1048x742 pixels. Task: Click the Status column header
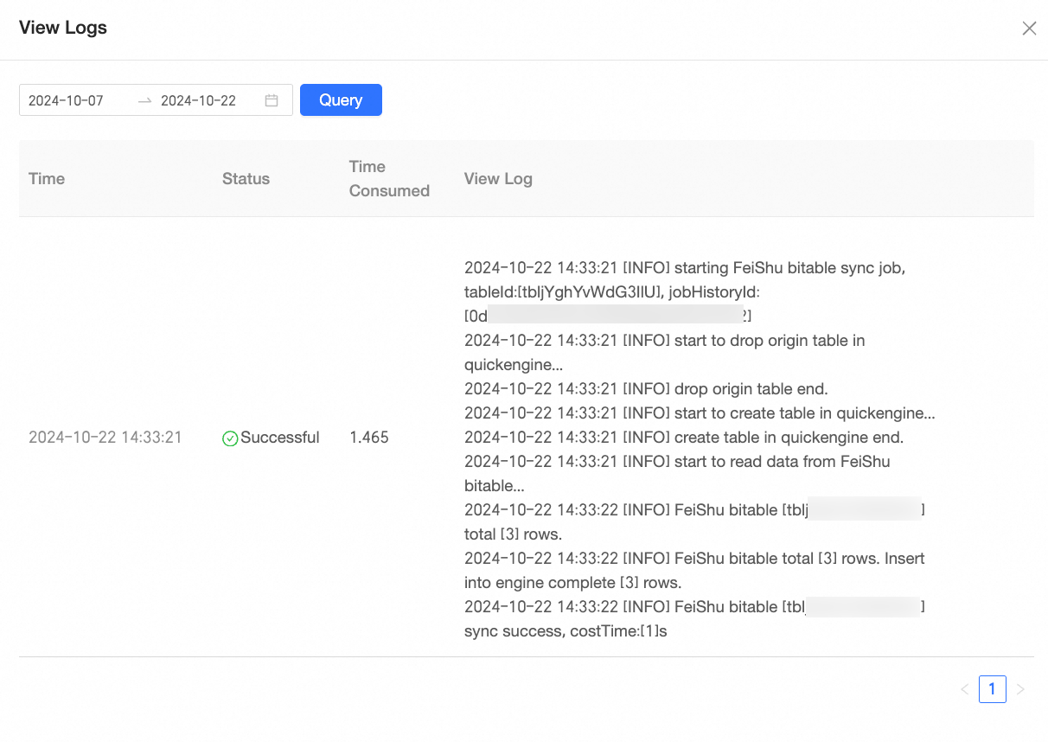246,179
